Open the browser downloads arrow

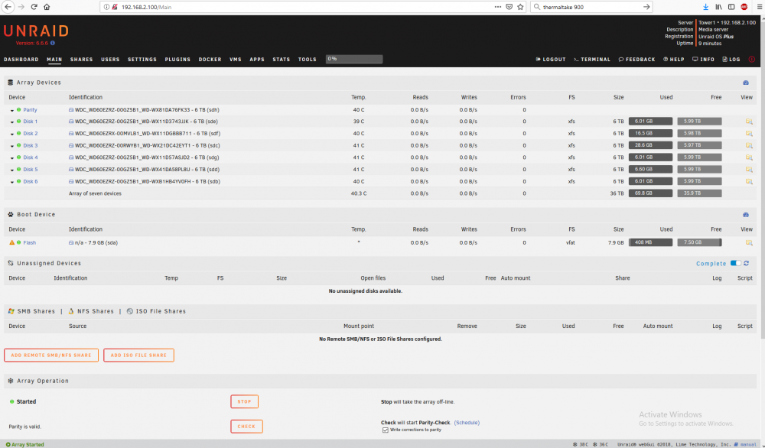pos(705,7)
